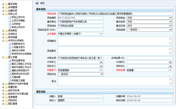Open the 项目状态 dropdown
This screenshot has width=176, height=109.
point(101,74)
